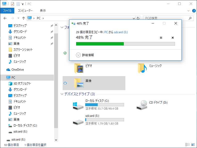Go up one level with up arrow
This screenshot has height=148, width=197.
coord(24,18)
